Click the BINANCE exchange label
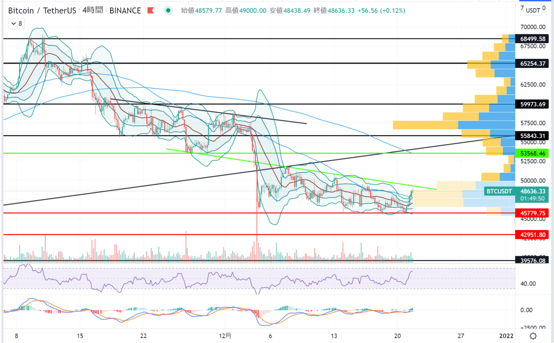 coord(126,10)
